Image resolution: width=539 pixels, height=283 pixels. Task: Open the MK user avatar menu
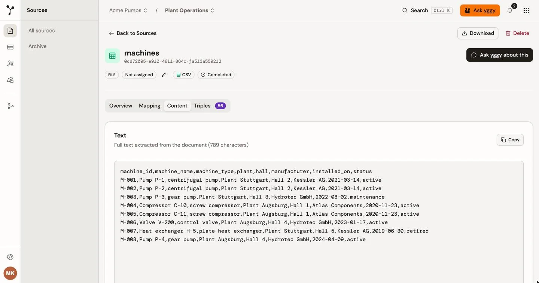click(10, 273)
